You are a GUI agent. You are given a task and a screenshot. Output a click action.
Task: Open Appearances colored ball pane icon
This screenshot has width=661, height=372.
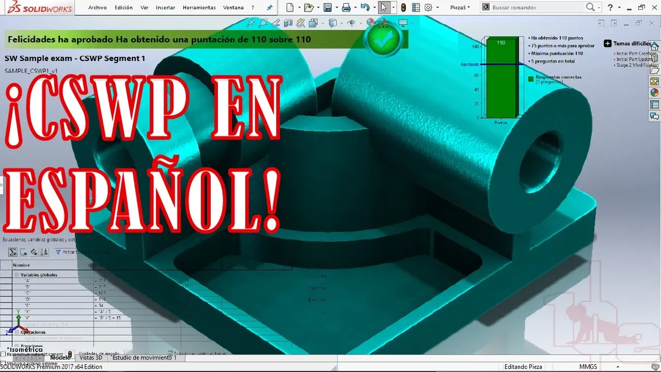(654, 93)
